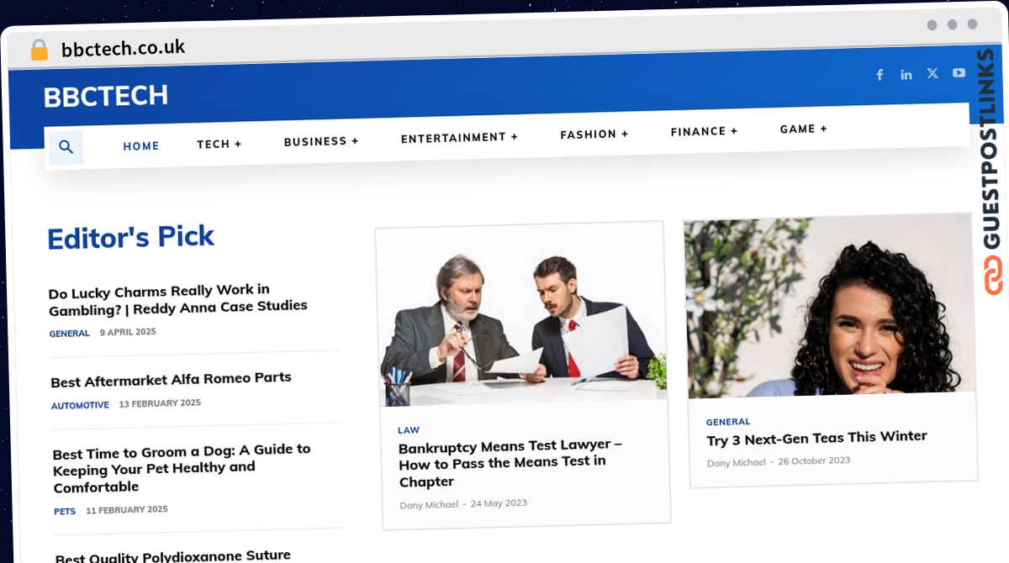Click the padlock icon in address bar

tap(40, 50)
